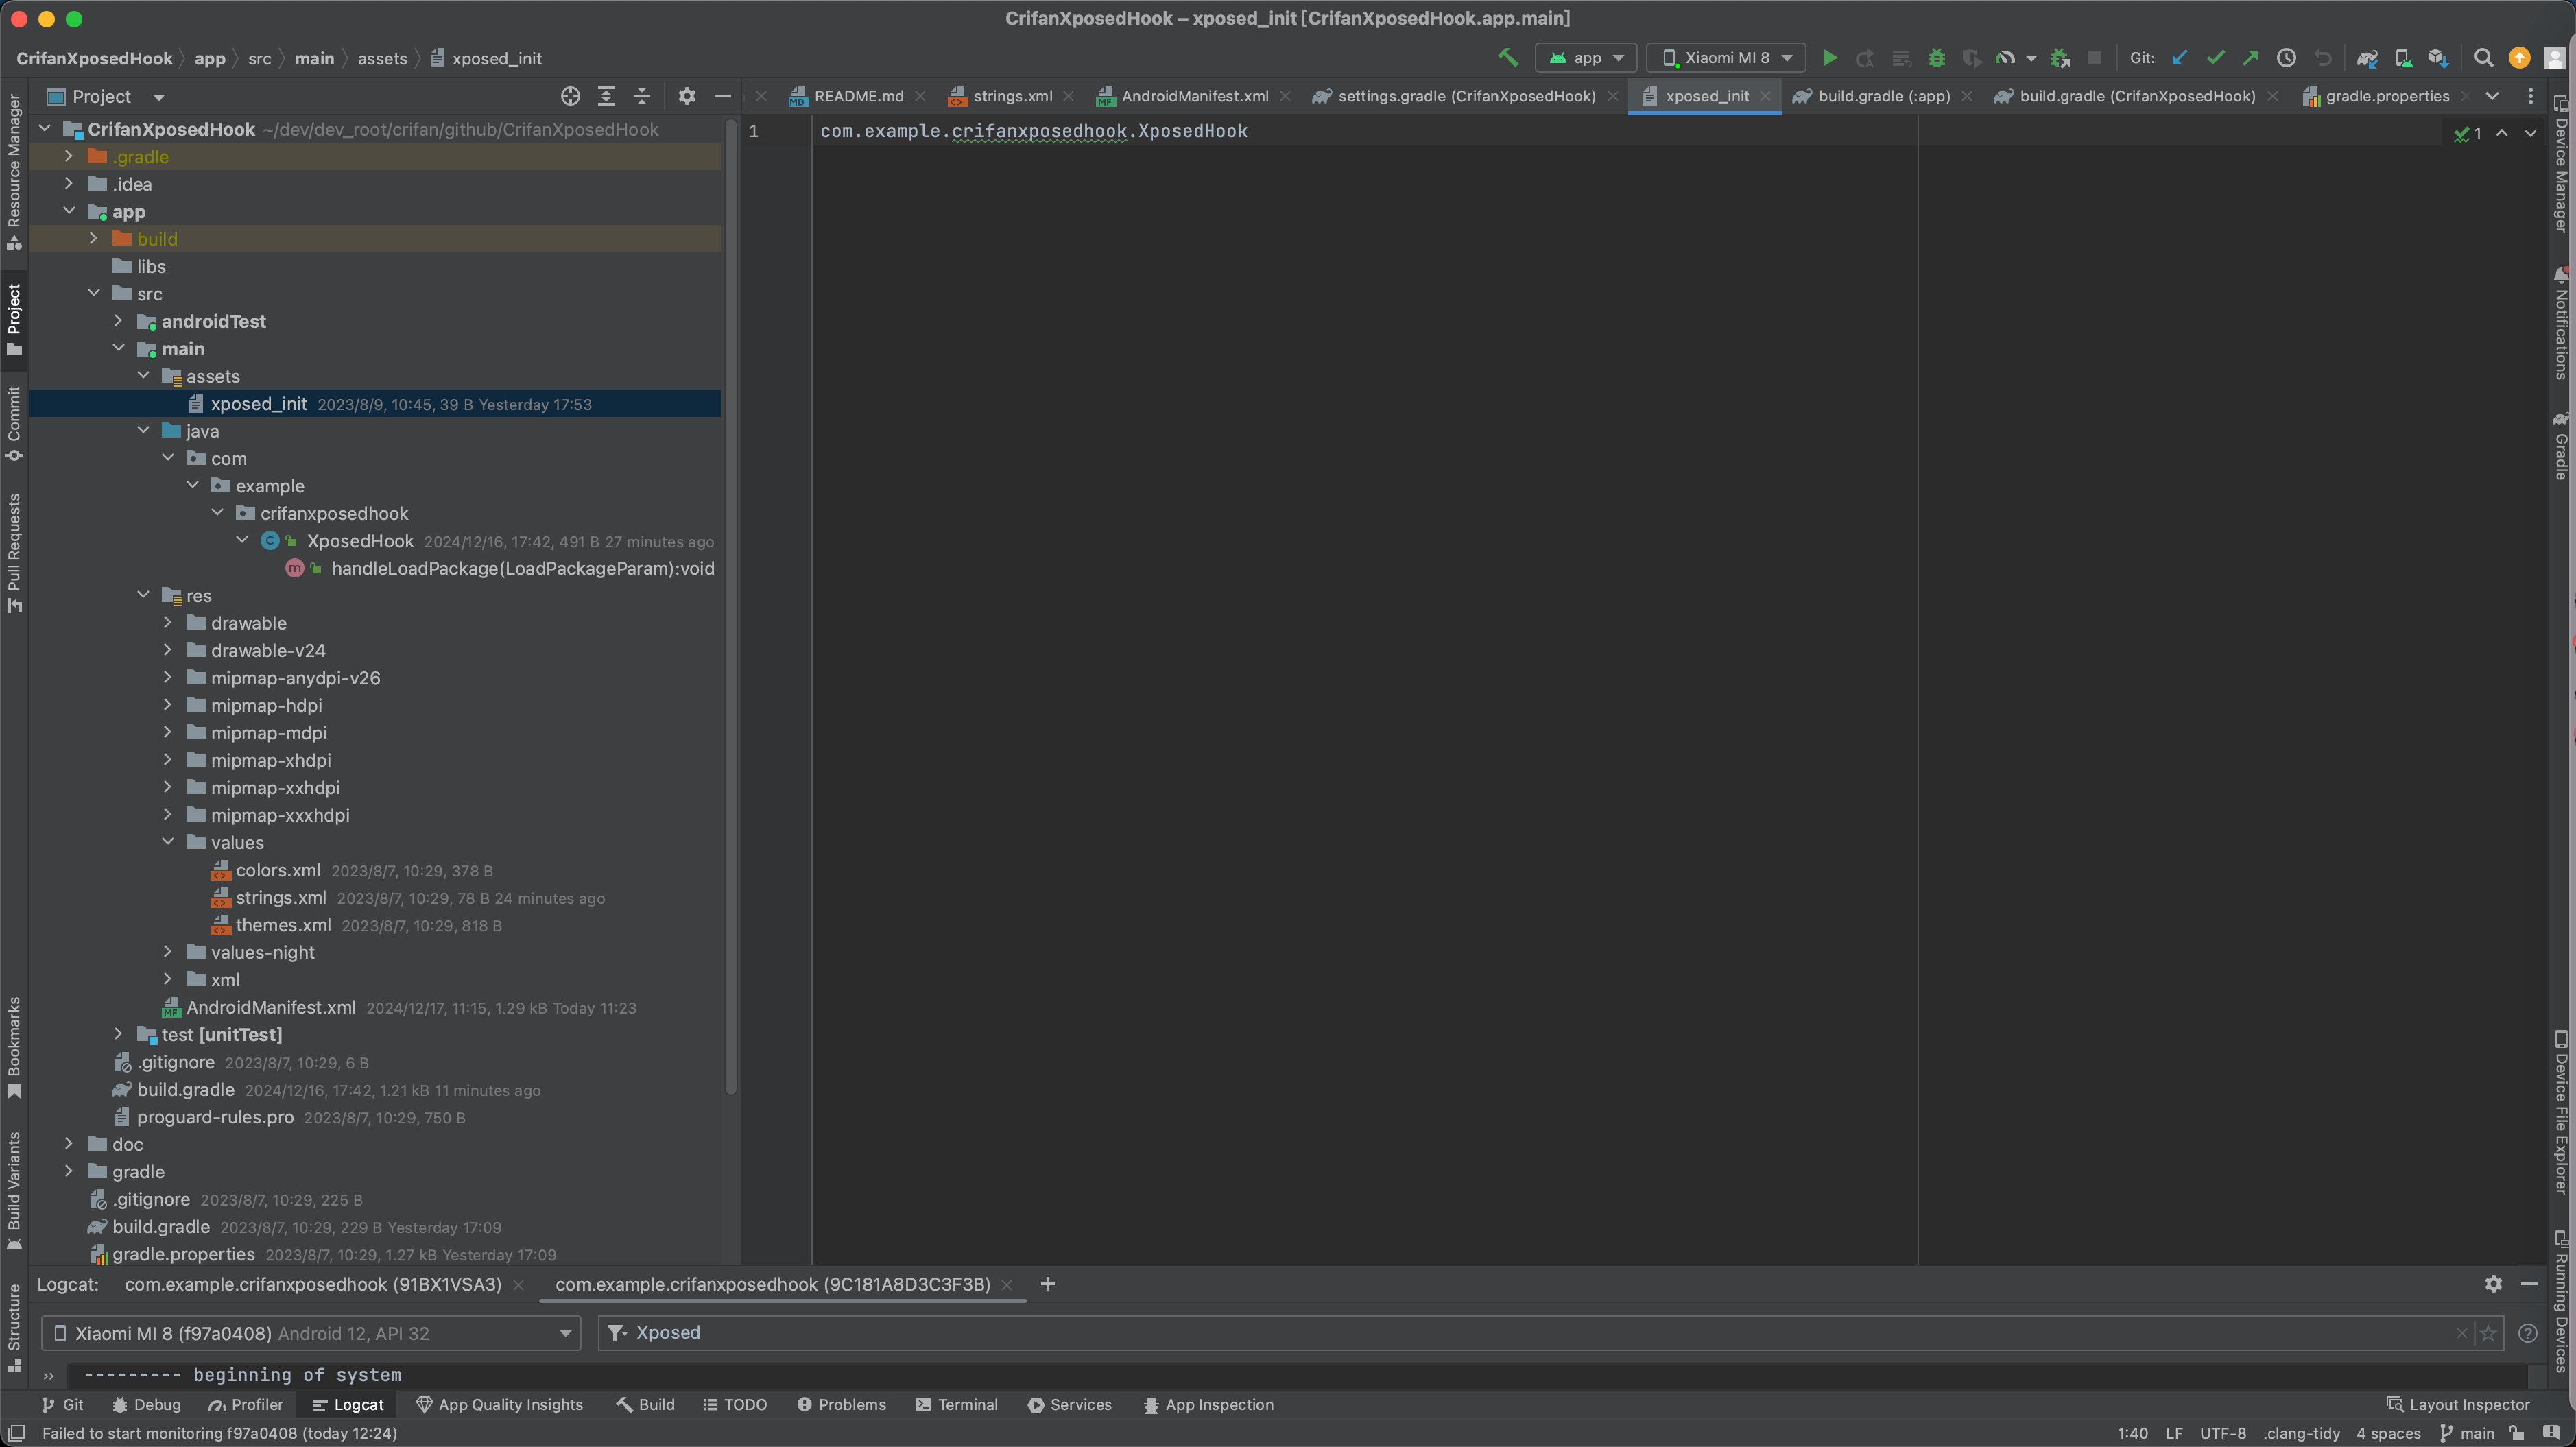Open Logcat panel settings gear

tap(2493, 1284)
